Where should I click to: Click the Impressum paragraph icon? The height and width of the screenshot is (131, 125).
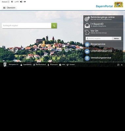click(x=48, y=65)
